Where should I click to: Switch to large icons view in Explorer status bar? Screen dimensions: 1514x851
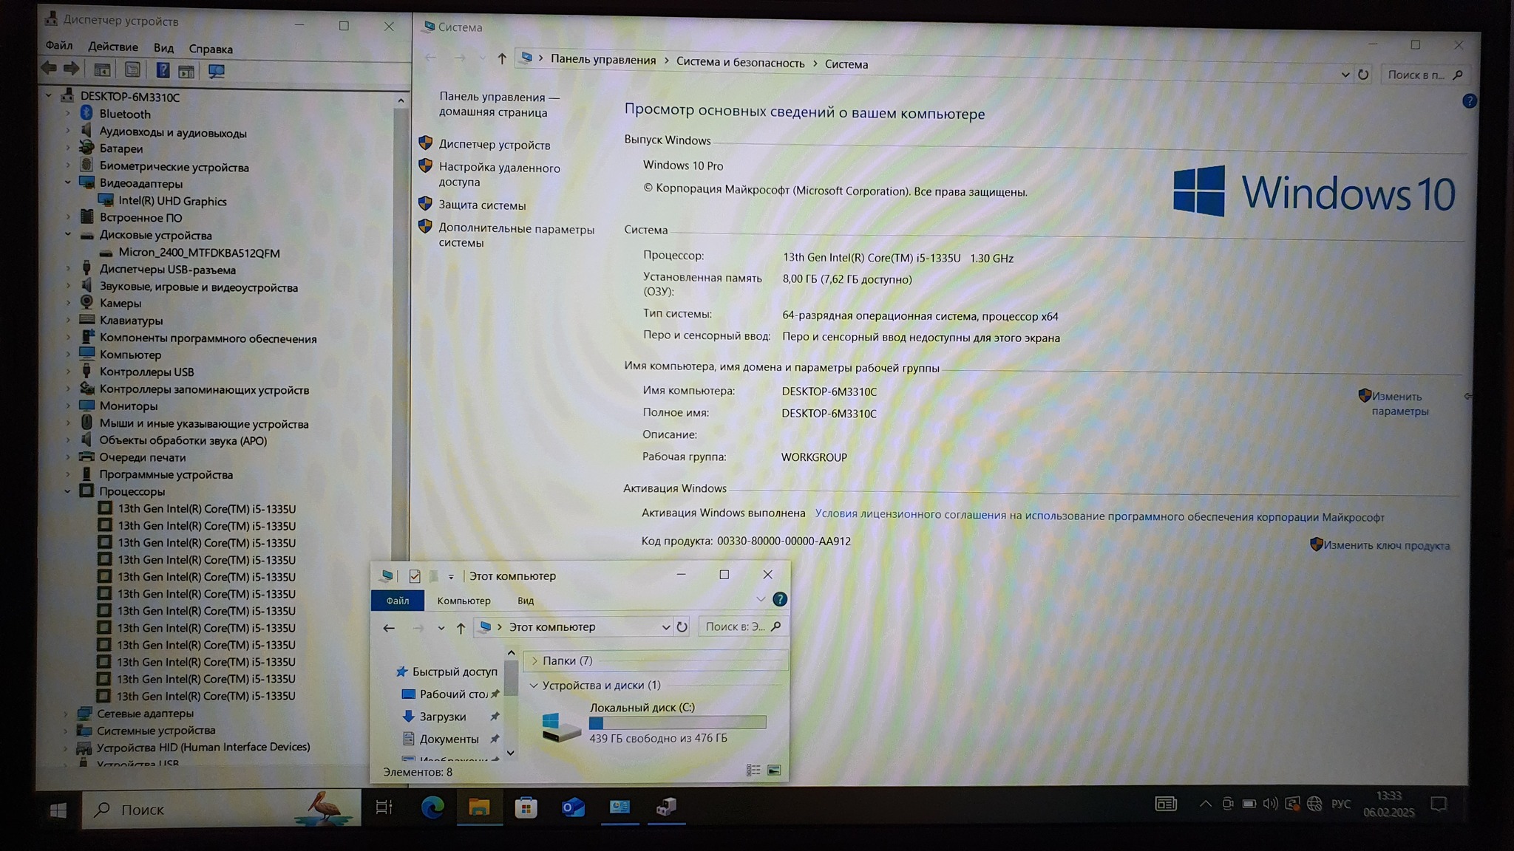774,770
